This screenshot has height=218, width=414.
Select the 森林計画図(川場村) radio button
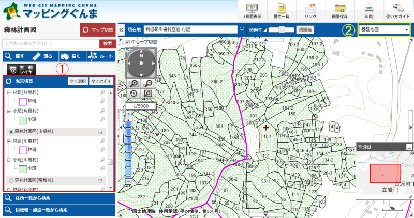(11, 132)
